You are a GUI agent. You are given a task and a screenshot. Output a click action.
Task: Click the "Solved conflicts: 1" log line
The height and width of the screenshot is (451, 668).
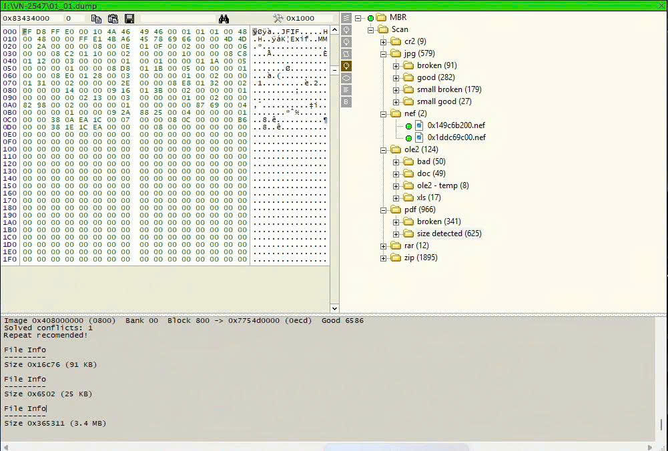pyautogui.click(x=48, y=328)
